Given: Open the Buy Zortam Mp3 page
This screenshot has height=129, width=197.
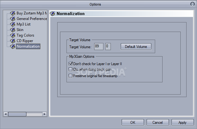Looking at the screenshot, I should coord(32,13).
